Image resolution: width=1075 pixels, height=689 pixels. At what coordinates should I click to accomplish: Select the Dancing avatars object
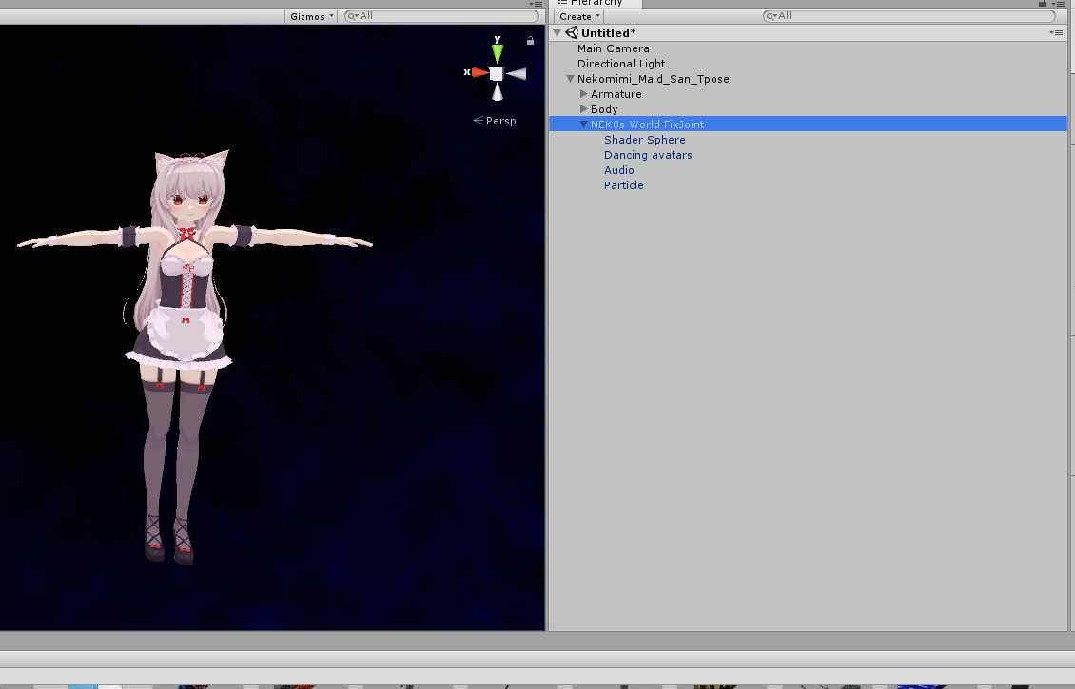[x=648, y=155]
